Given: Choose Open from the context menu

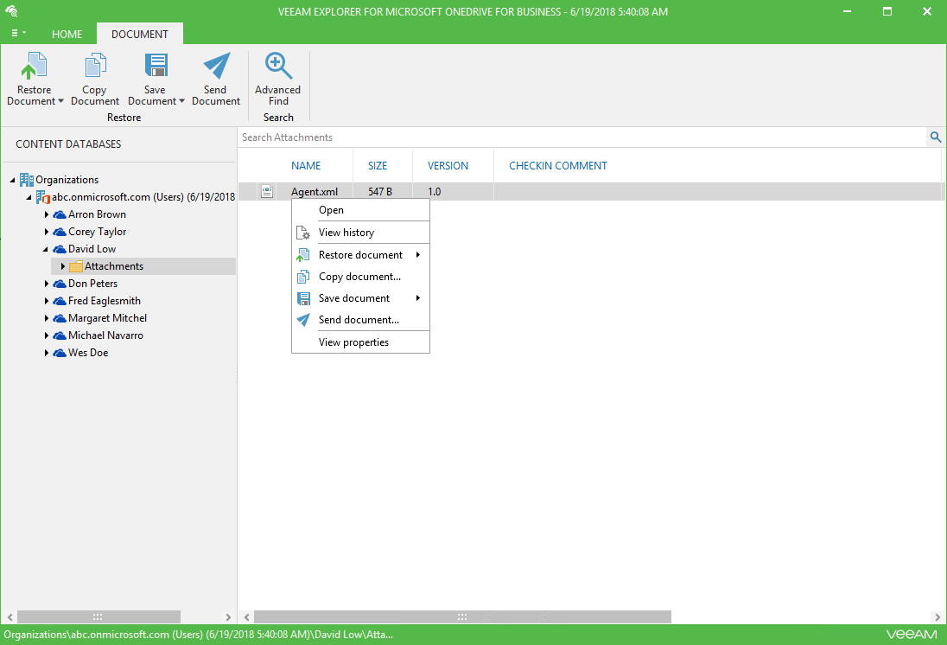Looking at the screenshot, I should tap(360, 210).
